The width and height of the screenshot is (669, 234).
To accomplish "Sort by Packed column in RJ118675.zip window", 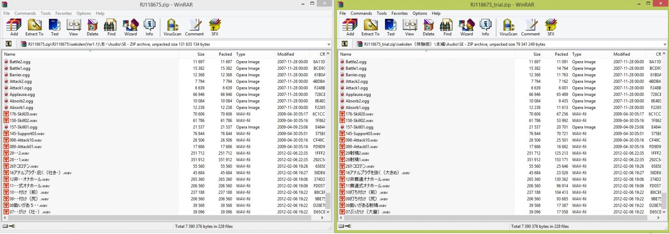I will tap(220, 54).
